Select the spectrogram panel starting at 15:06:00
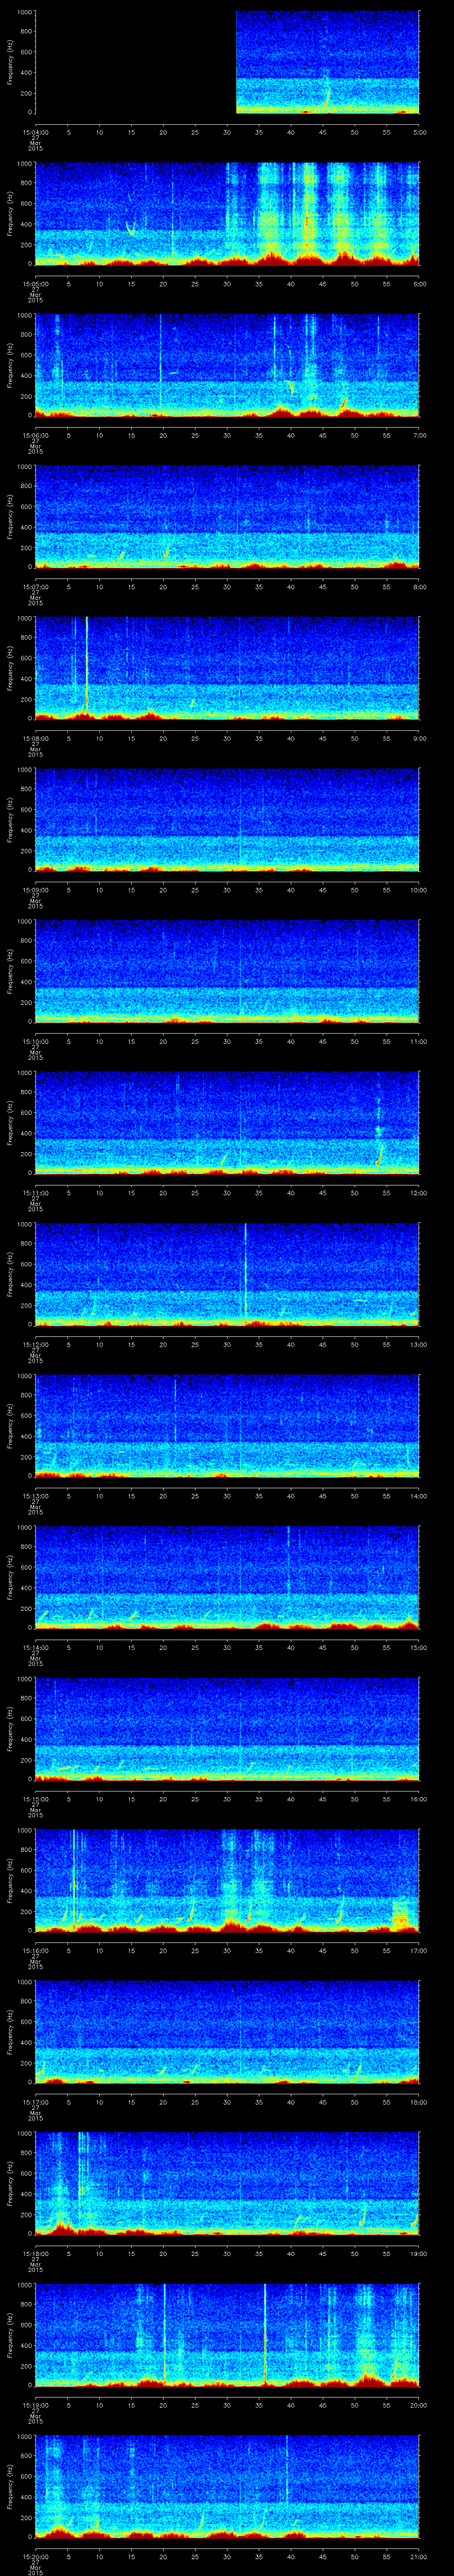 (x=227, y=365)
